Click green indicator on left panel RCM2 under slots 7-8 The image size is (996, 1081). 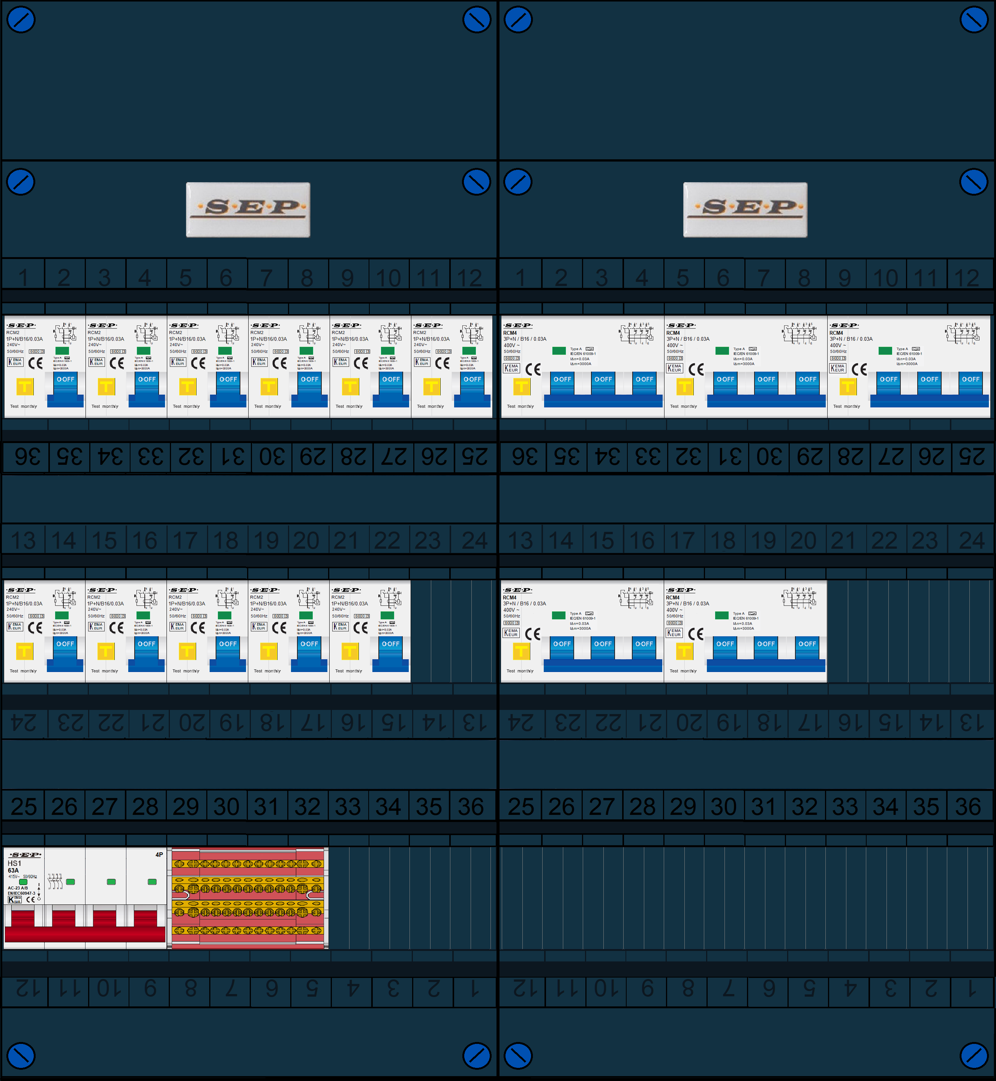(x=306, y=350)
